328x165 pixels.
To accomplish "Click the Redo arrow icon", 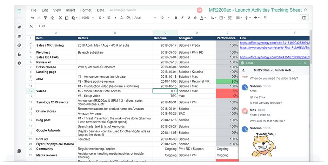I will (x=39, y=18).
